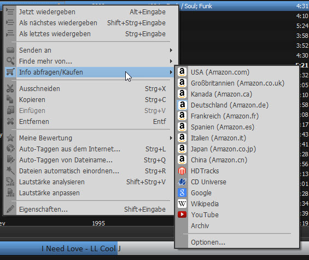The width and height of the screenshot is (309, 260).
Task: Select HDTracks from submenu
Action: click(237, 171)
